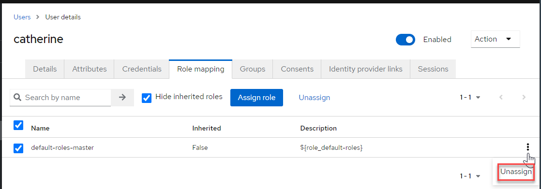Toggle the Enabled user switch
This screenshot has width=541, height=189.
coord(405,40)
